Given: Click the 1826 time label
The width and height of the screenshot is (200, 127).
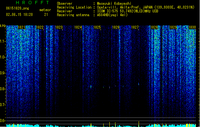Looking at the screenshot, I should coord(116,27).
